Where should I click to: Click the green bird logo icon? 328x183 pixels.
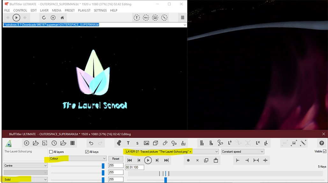click(9, 143)
